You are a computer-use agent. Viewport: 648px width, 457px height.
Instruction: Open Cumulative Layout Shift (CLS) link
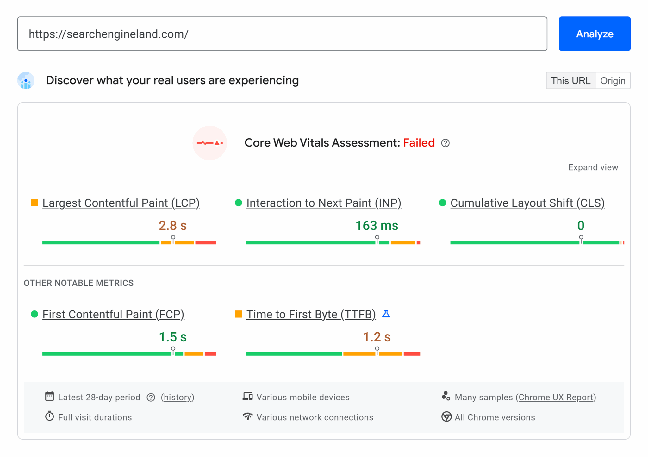(527, 203)
